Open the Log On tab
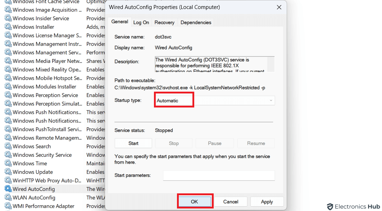 [141, 22]
